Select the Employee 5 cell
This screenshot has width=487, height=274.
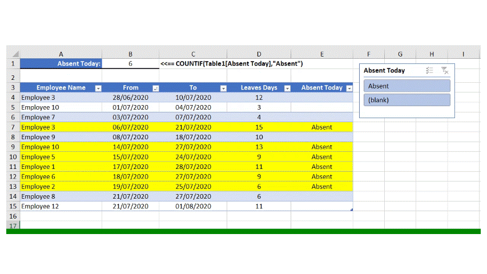click(x=61, y=157)
